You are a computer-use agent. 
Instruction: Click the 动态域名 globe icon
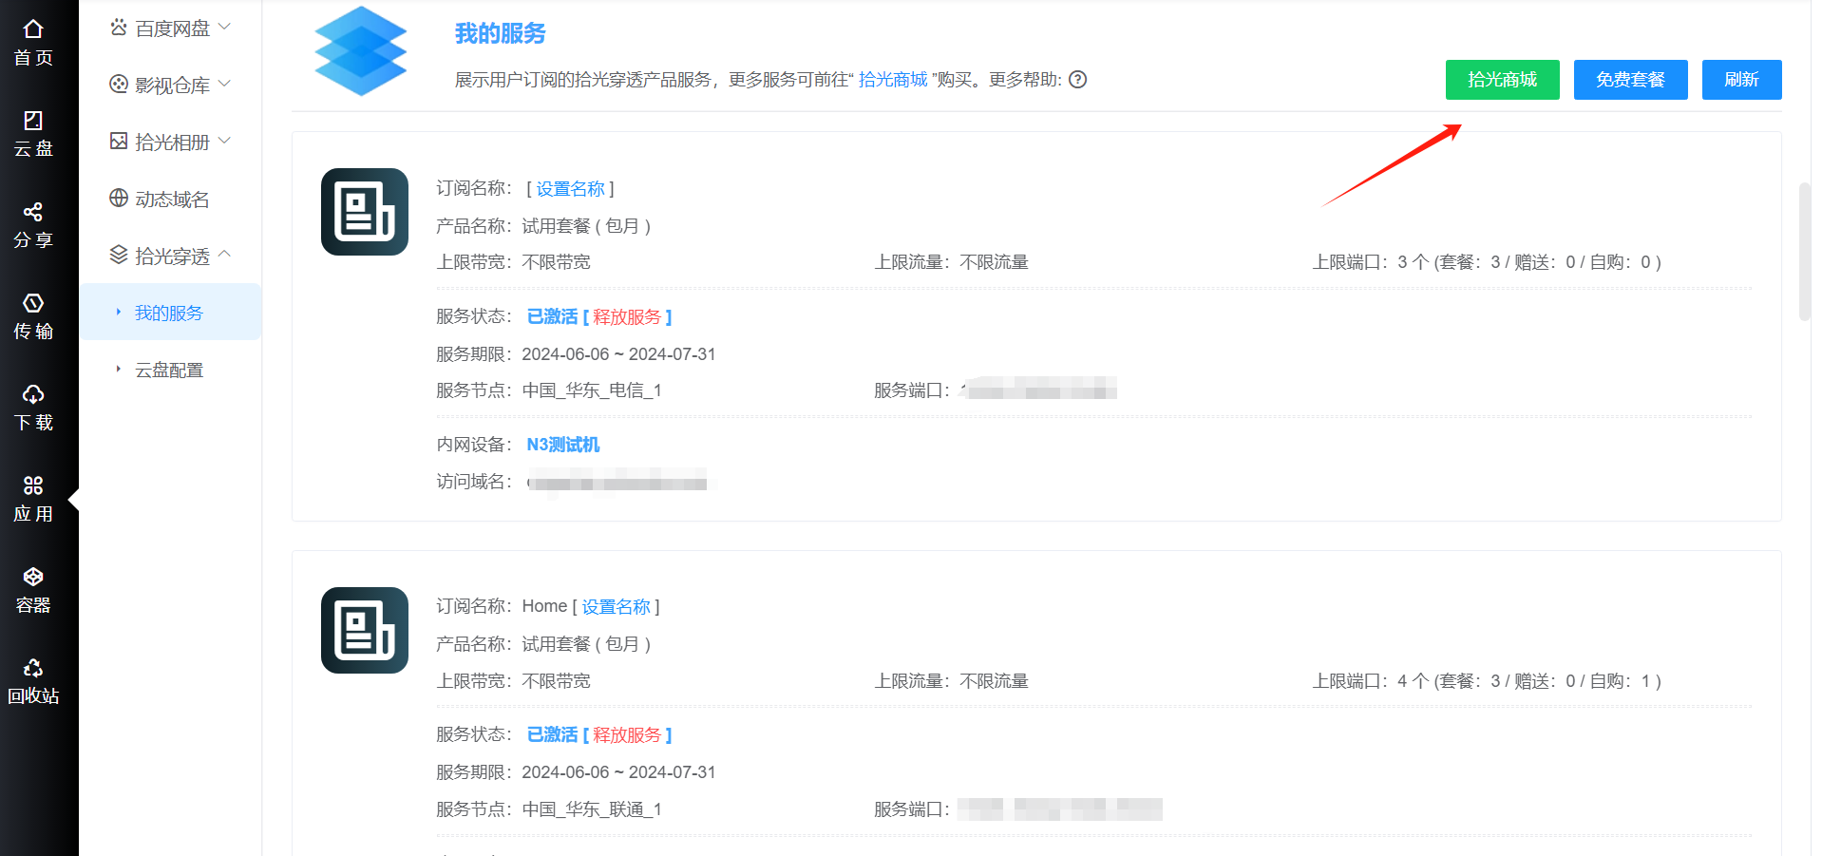[x=119, y=199]
